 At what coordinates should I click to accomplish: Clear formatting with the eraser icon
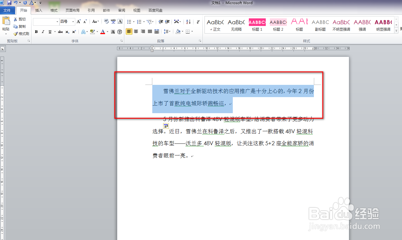point(106,22)
